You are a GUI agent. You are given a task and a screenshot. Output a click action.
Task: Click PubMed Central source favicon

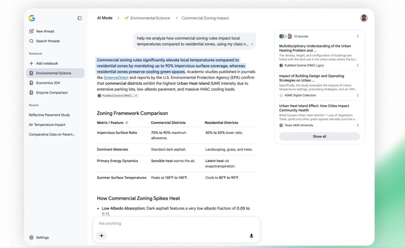point(281,66)
